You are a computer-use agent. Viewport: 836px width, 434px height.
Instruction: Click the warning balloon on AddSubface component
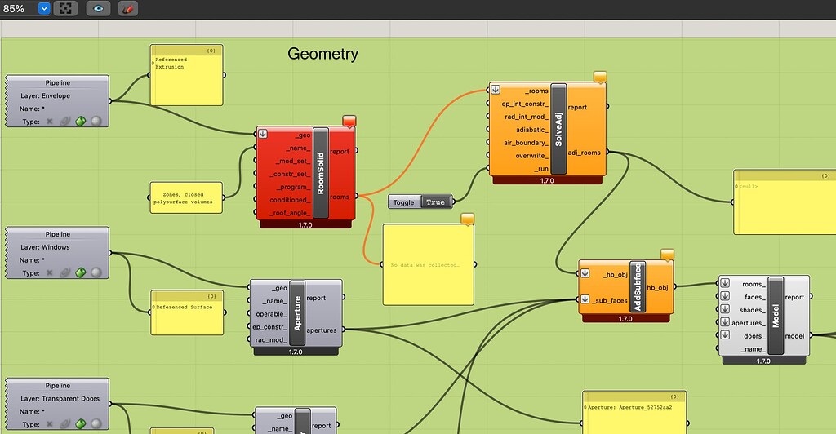[x=667, y=255]
